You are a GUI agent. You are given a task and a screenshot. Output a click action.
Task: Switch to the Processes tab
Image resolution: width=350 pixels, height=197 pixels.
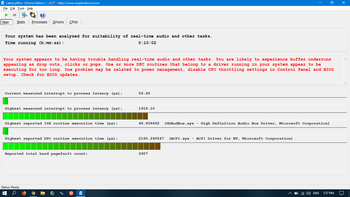pos(39,22)
